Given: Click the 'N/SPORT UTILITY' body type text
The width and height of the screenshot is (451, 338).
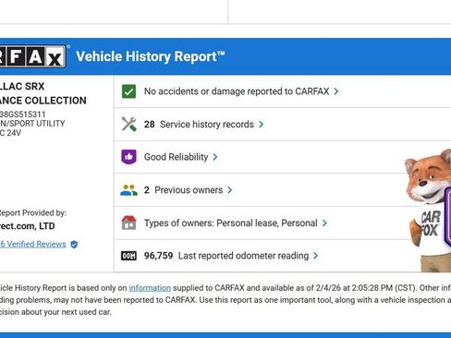Looking at the screenshot, I should coord(32,124).
